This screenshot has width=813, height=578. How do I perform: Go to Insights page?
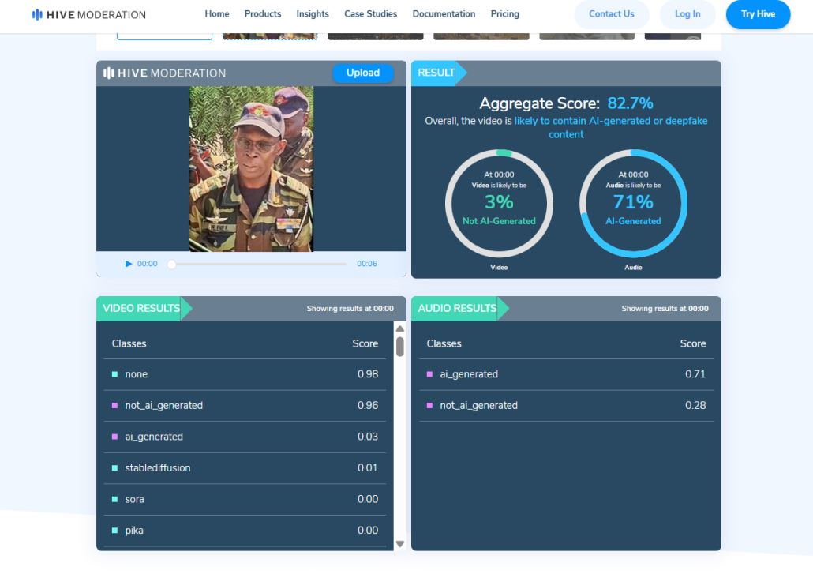pyautogui.click(x=313, y=14)
